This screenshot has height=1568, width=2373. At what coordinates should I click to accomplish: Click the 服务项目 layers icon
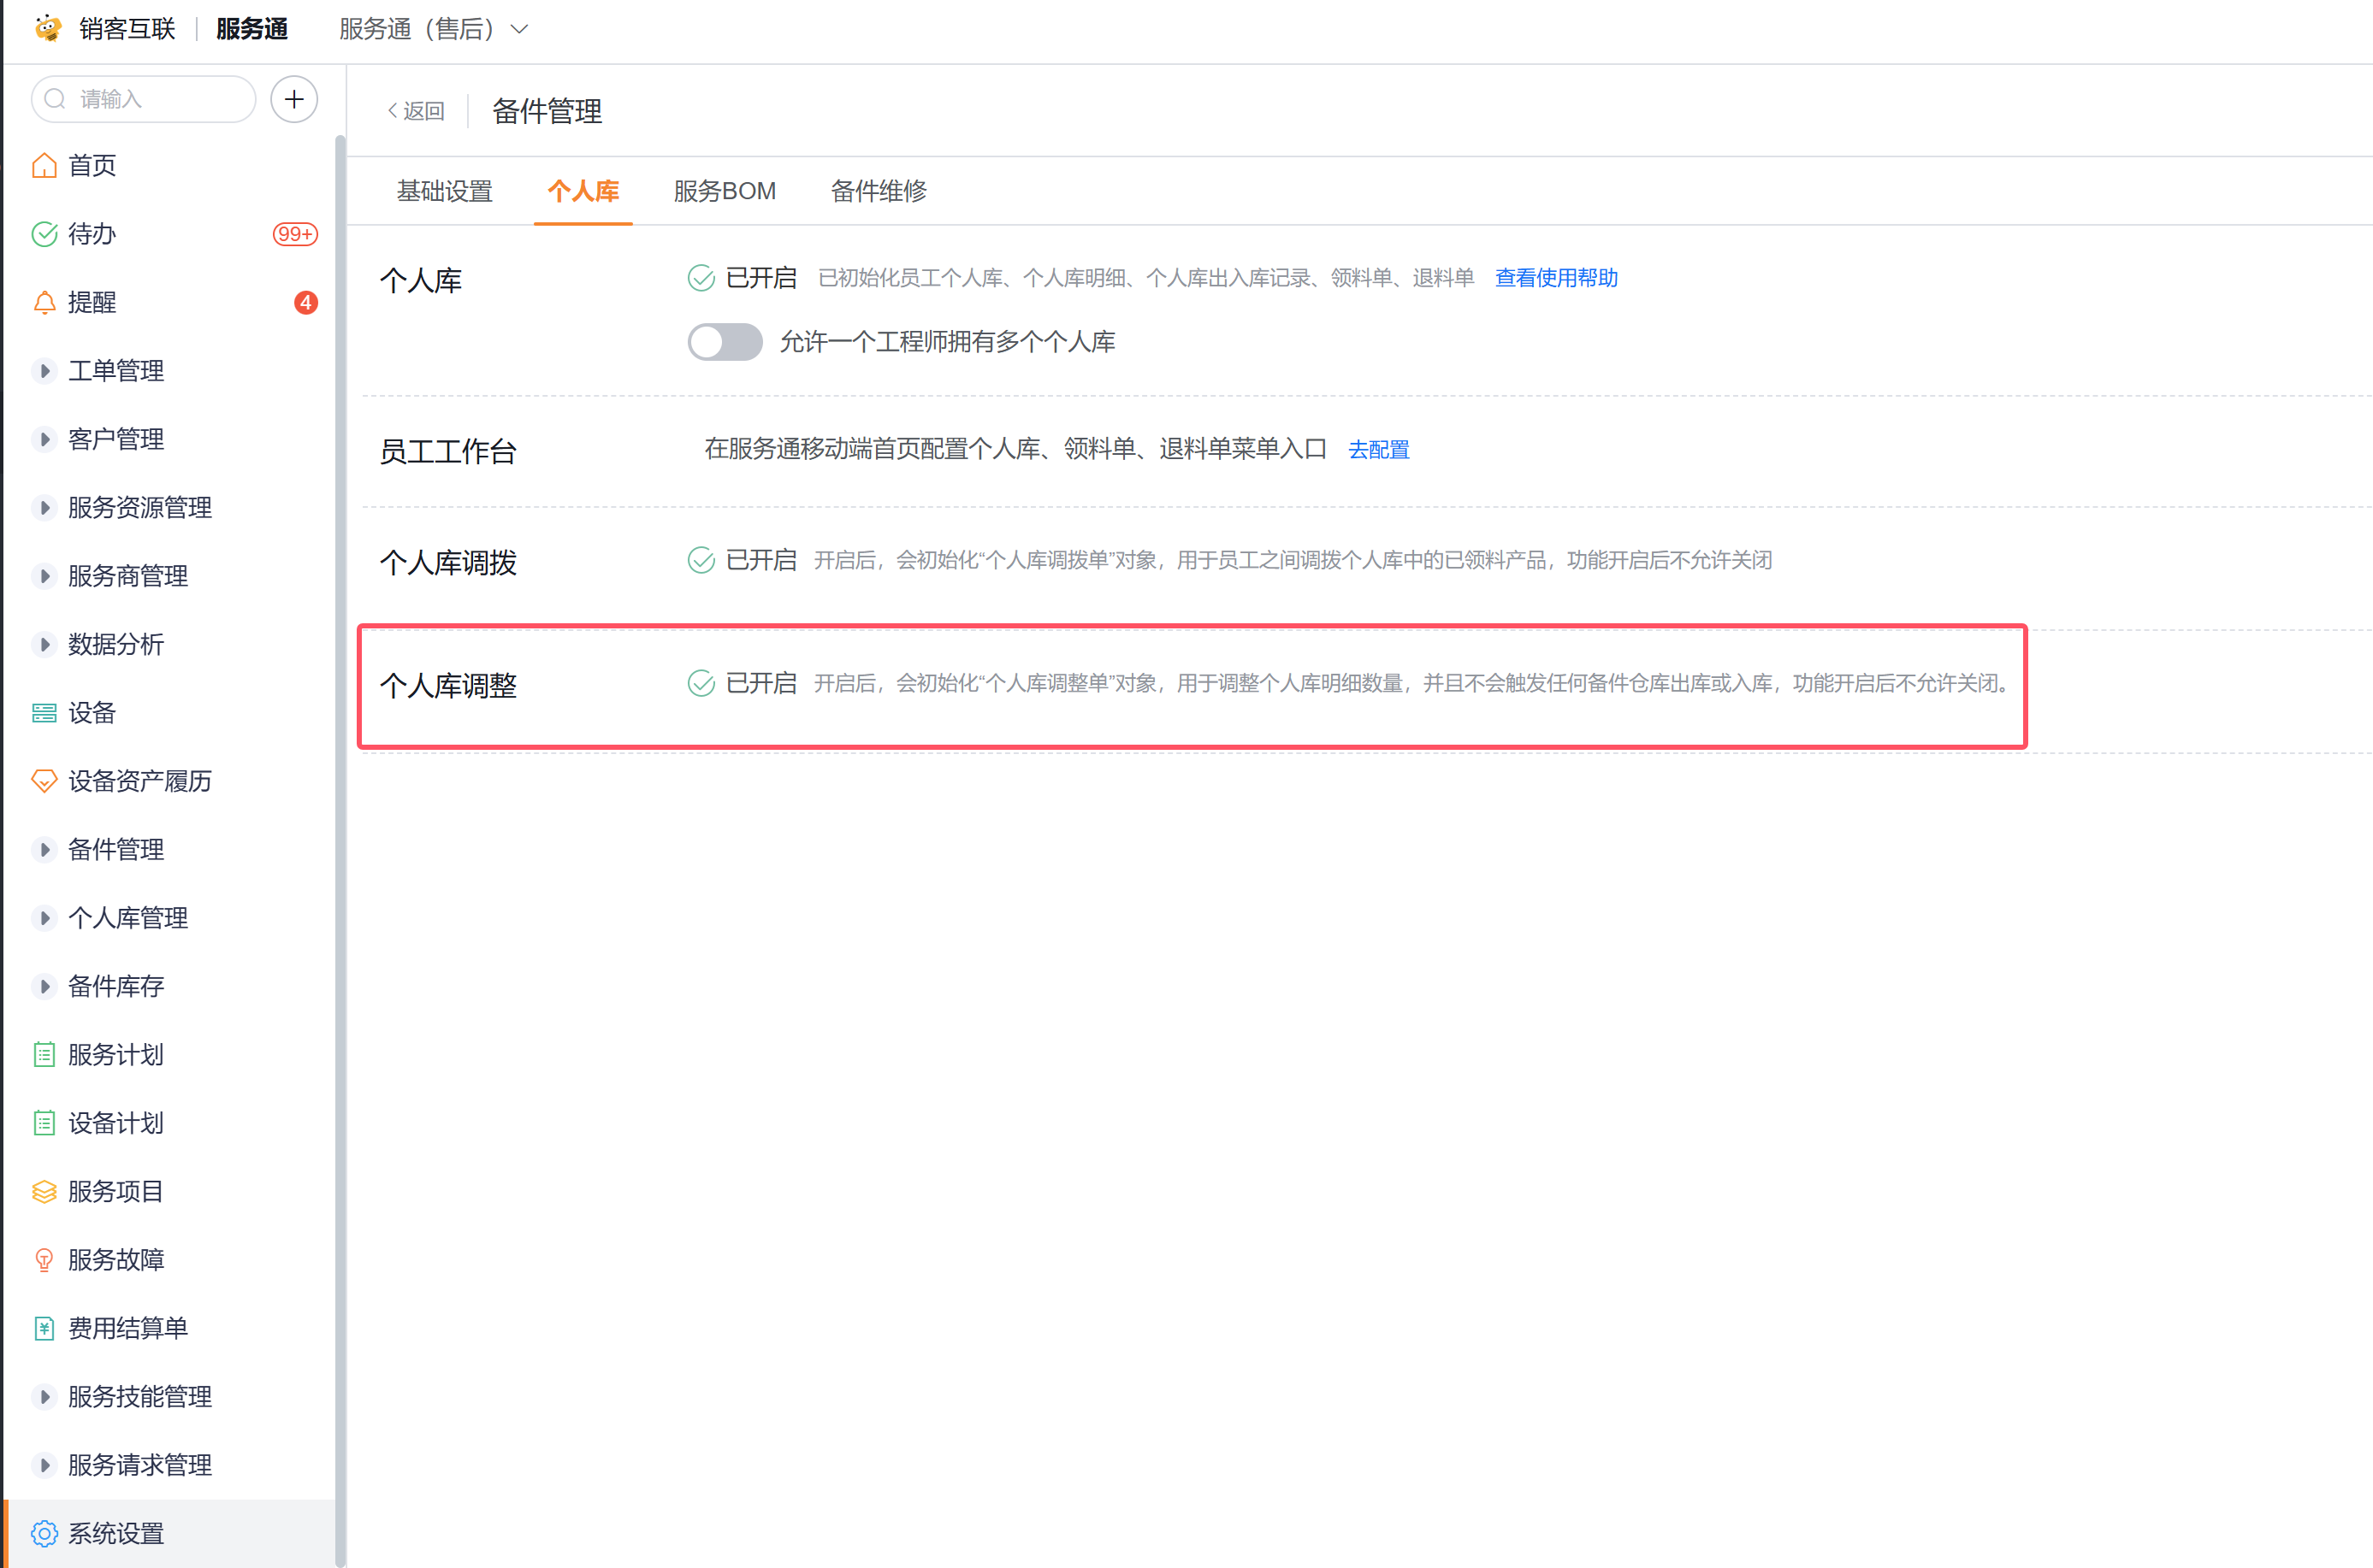[44, 1192]
